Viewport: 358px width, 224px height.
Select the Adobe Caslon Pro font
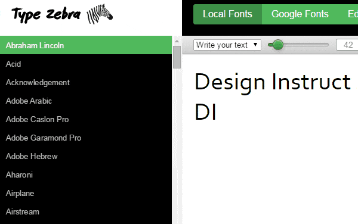coord(86,119)
